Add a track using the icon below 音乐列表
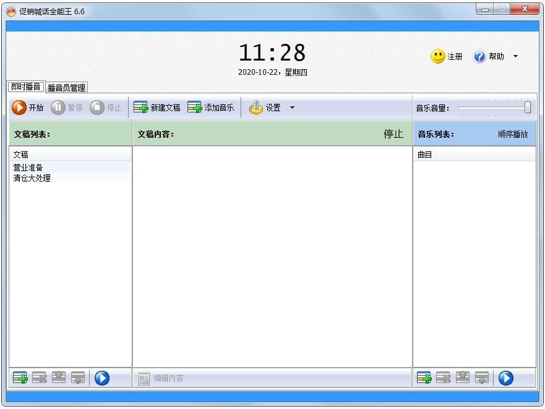 pos(424,378)
